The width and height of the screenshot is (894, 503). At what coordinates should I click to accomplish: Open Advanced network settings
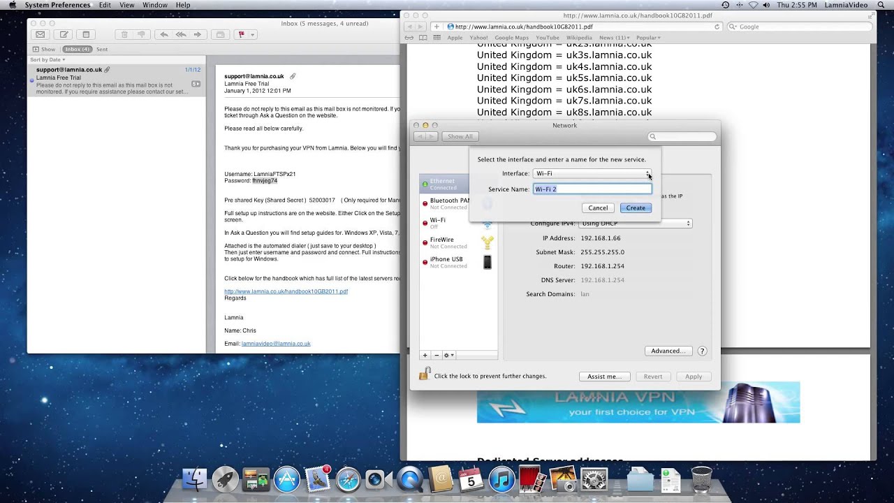click(668, 351)
